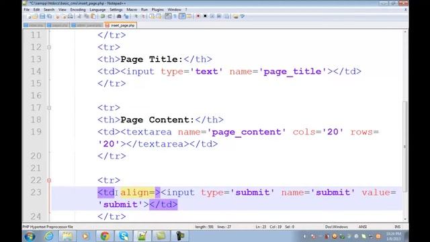
Task: Save the current file via toolbar
Action: pyautogui.click(x=42, y=16)
